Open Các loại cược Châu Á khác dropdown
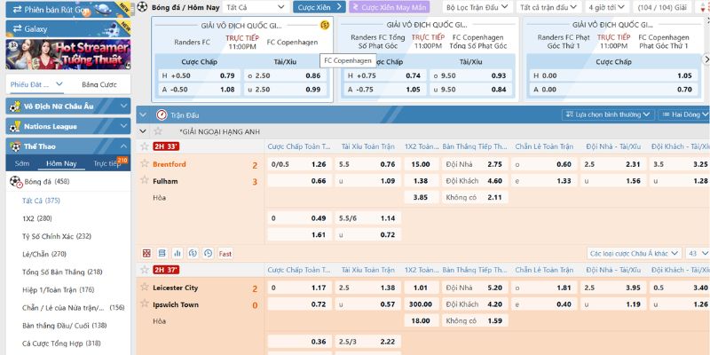 click(634, 254)
